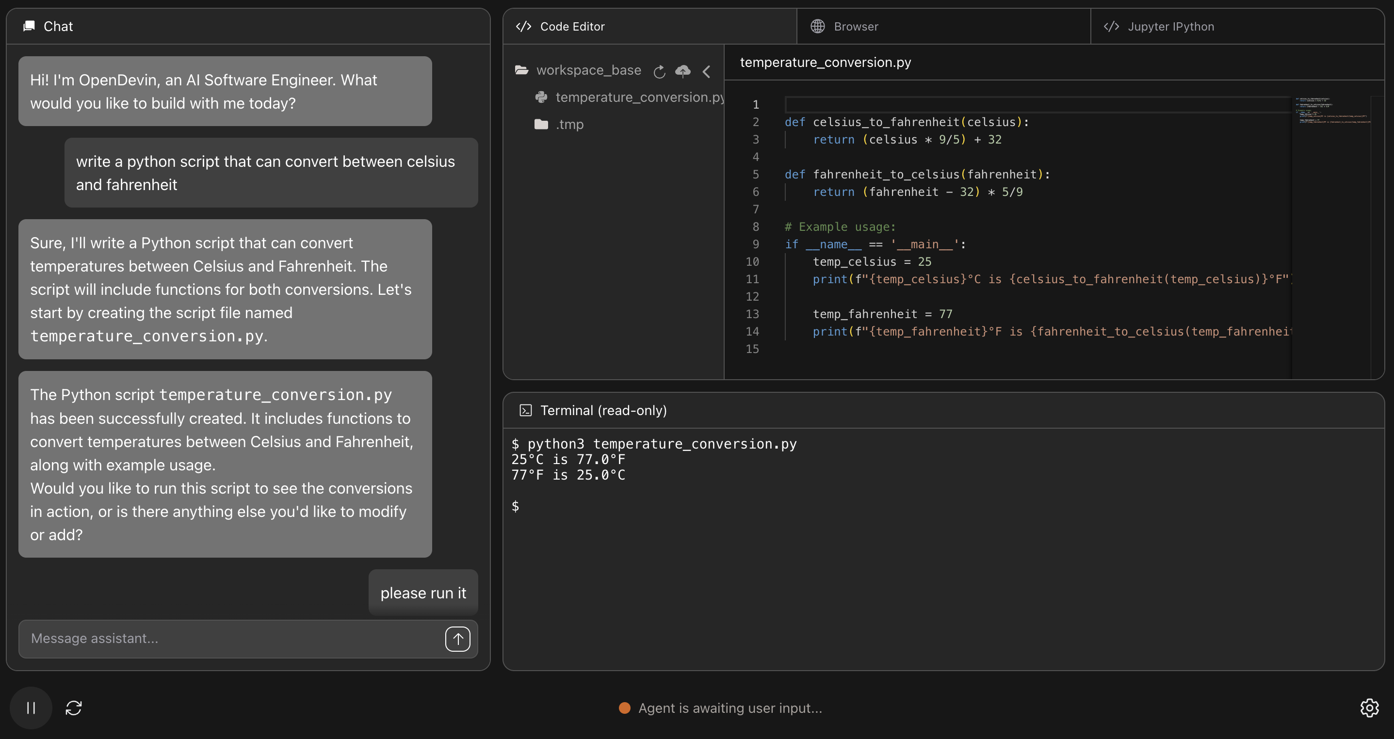The width and height of the screenshot is (1394, 739).
Task: Click the cloud upload file icon
Action: point(683,71)
